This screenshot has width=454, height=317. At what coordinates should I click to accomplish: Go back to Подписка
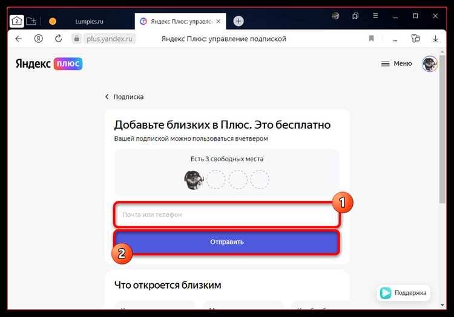click(124, 97)
